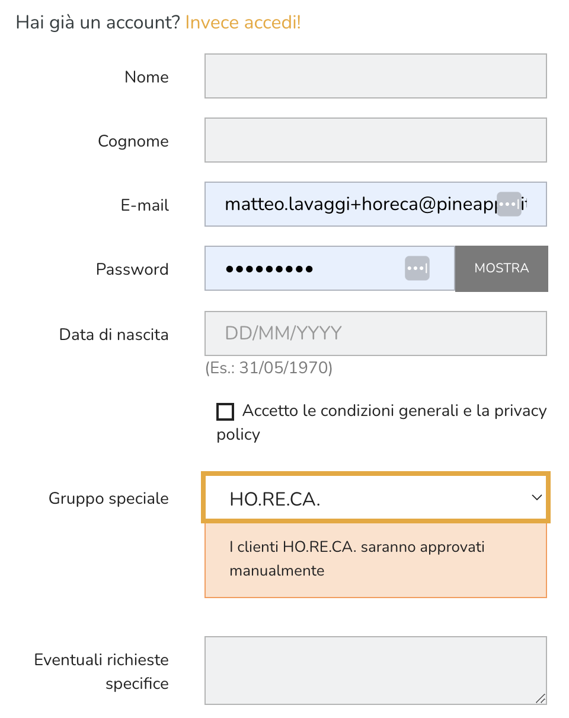569x718 pixels.
Task: Focus the Cognome input field
Action: (x=376, y=140)
